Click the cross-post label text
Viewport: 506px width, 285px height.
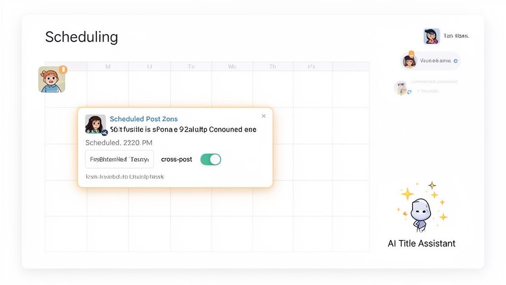coord(176,159)
